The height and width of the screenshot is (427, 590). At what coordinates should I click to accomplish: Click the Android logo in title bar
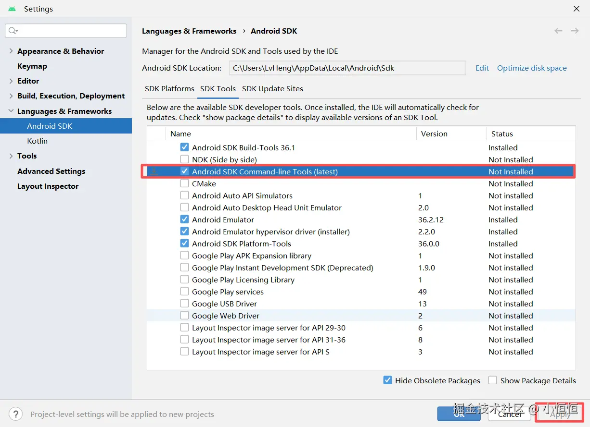point(12,9)
